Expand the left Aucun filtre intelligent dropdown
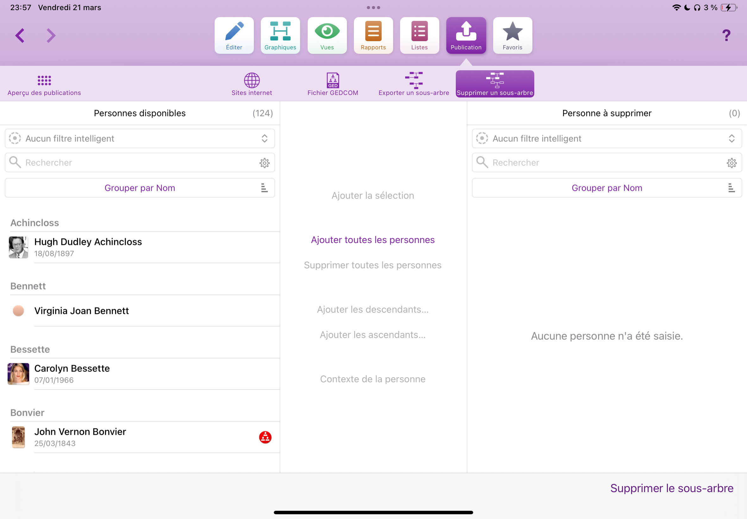The image size is (747, 519). (140, 139)
